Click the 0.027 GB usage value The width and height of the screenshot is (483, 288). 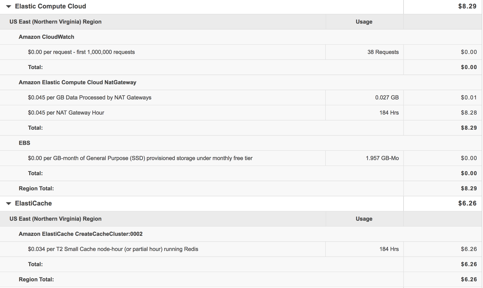(x=387, y=97)
